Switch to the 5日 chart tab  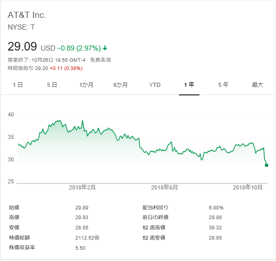pos(52,85)
